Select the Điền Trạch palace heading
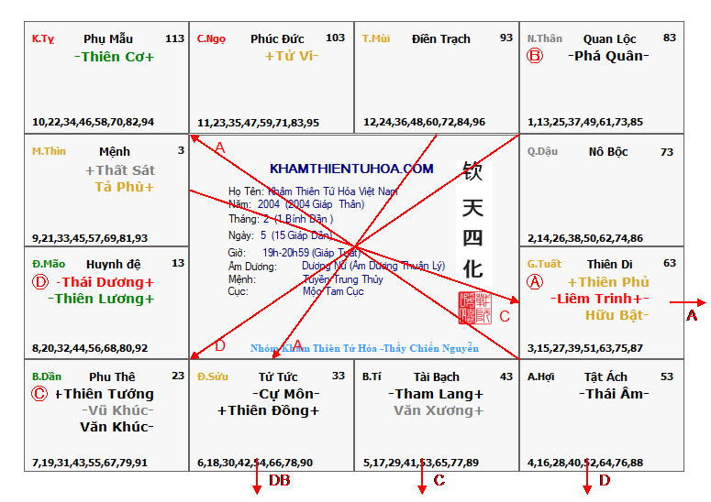The height and width of the screenshot is (502, 711). pyautogui.click(x=440, y=38)
